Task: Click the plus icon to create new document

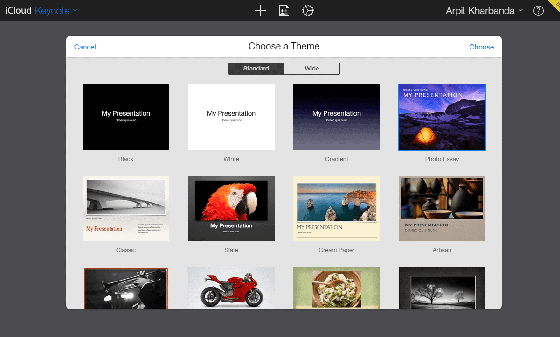Action: [260, 10]
